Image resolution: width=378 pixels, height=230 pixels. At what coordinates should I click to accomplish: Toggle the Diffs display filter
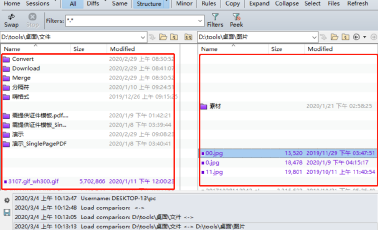point(93,3)
